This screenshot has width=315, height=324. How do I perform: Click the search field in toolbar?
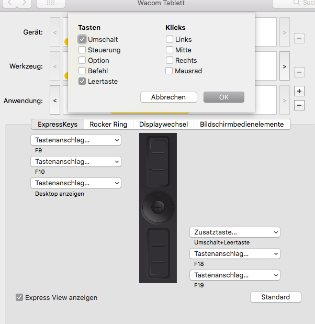(296, 3)
